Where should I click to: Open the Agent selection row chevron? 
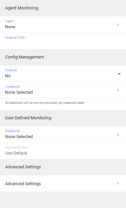click(118, 25)
